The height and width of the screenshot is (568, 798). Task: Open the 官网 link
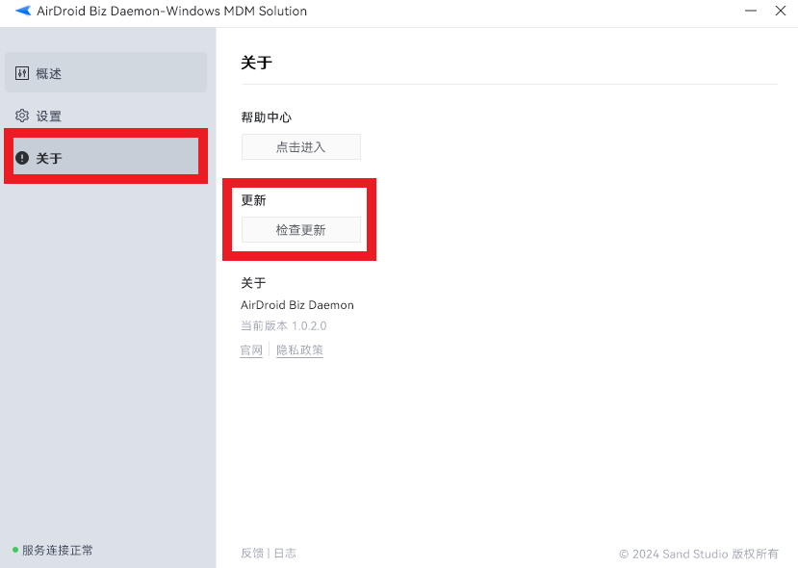(251, 350)
